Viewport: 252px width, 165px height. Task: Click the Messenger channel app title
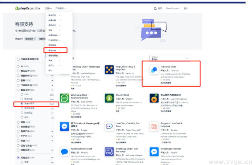tap(170, 149)
